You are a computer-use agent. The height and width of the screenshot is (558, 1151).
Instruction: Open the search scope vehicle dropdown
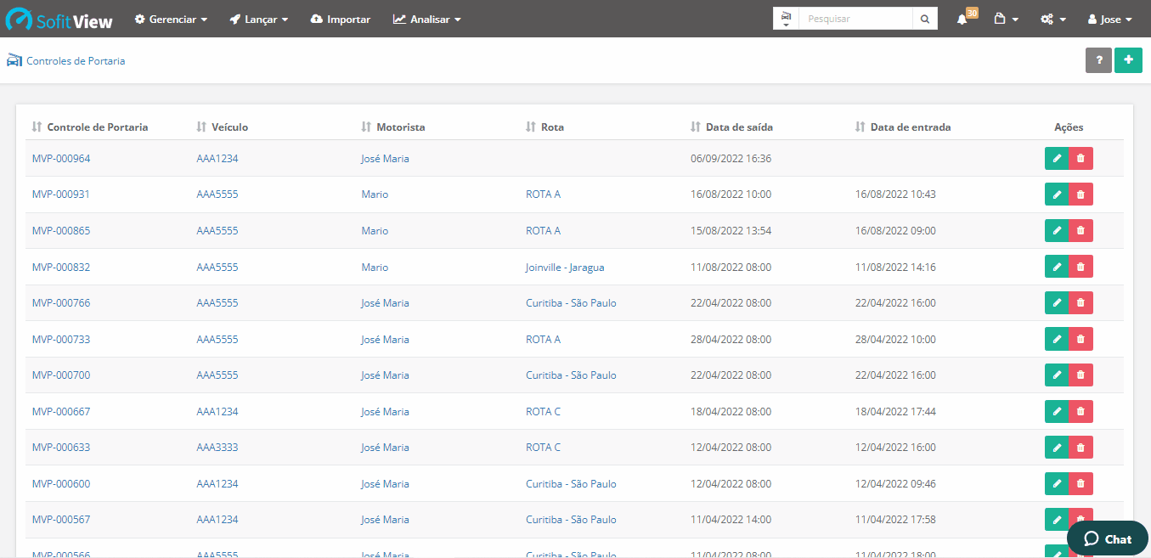pos(786,19)
